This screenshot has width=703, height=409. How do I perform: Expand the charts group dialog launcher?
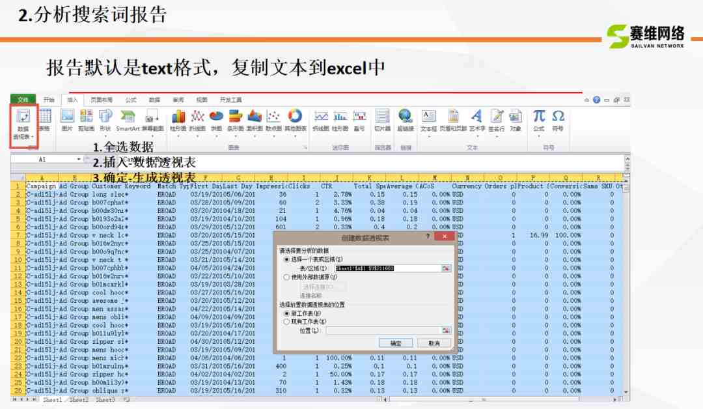(x=305, y=148)
